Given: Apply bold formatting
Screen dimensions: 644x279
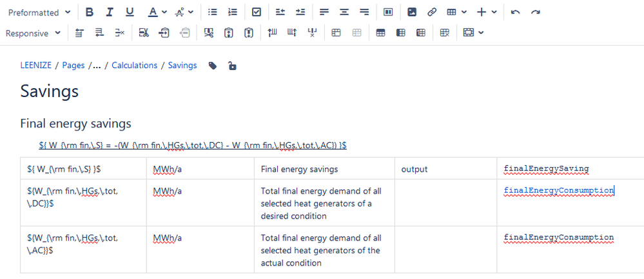Looking at the screenshot, I should 90,12.
